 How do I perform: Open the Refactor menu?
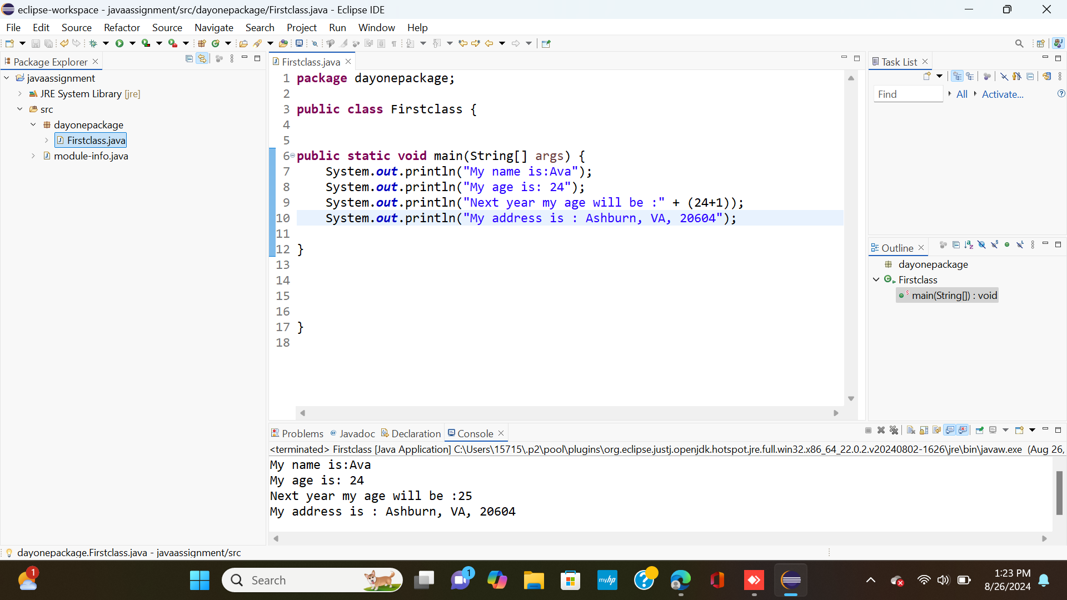point(122,27)
